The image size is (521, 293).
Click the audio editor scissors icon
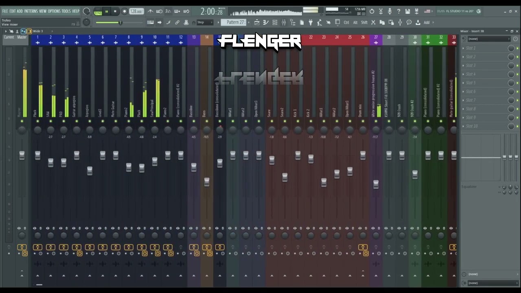tap(381, 11)
